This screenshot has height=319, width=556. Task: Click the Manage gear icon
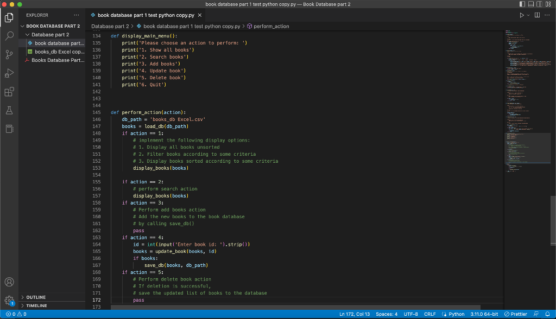9,300
